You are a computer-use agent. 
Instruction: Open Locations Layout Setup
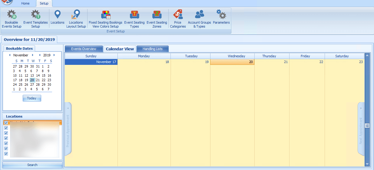76,19
